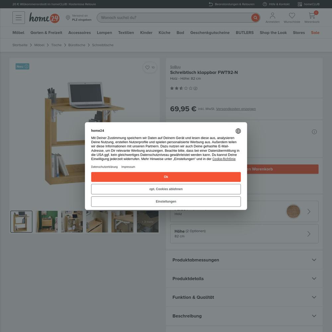Screen dimensions: 332x332
Task: Open Bad menu
Action: tap(180, 33)
